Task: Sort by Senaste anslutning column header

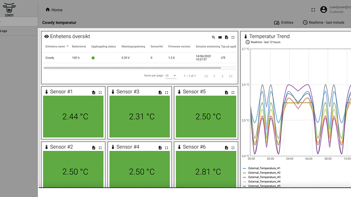Action: (x=208, y=47)
